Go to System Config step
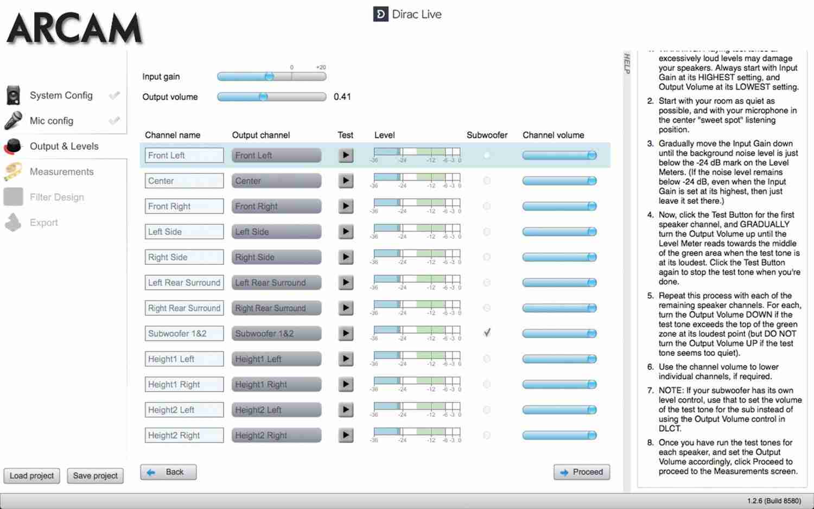The height and width of the screenshot is (509, 814). (x=61, y=96)
